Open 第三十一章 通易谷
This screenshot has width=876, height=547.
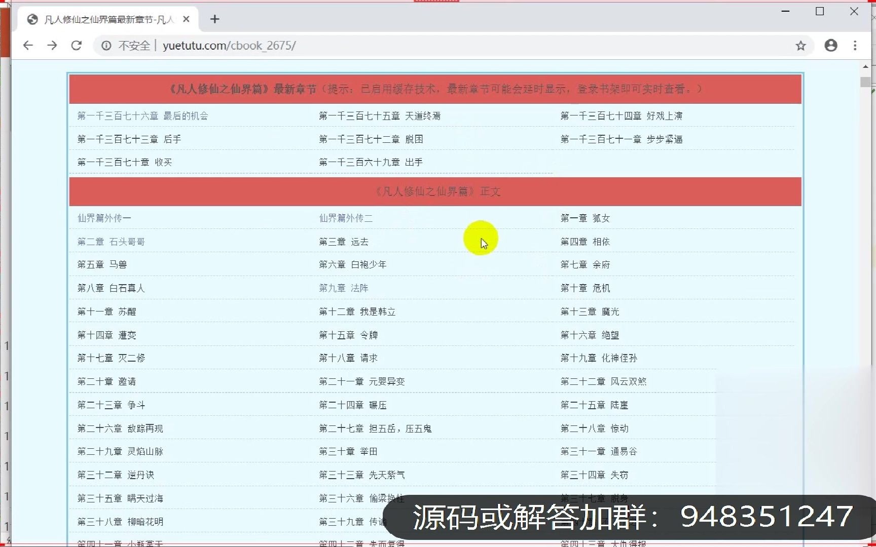click(599, 452)
